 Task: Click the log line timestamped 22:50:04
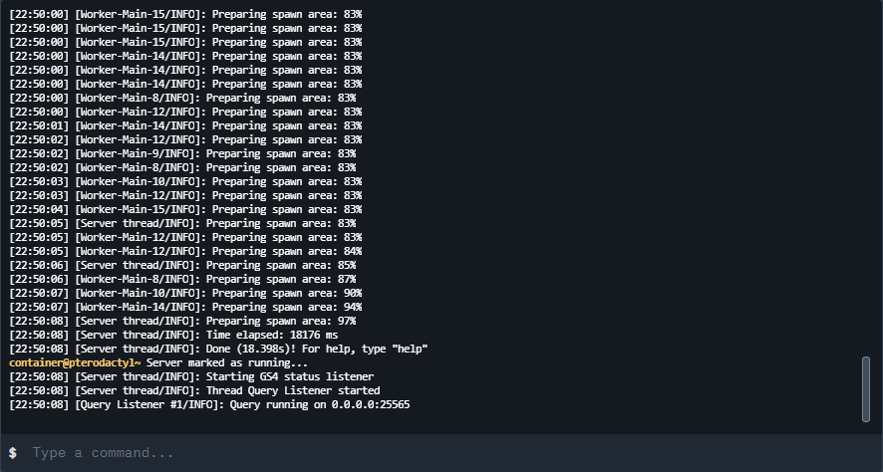point(185,209)
